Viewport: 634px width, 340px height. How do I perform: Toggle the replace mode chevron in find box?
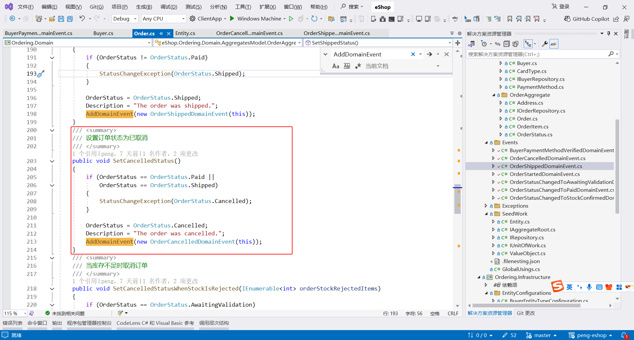[x=325, y=54]
